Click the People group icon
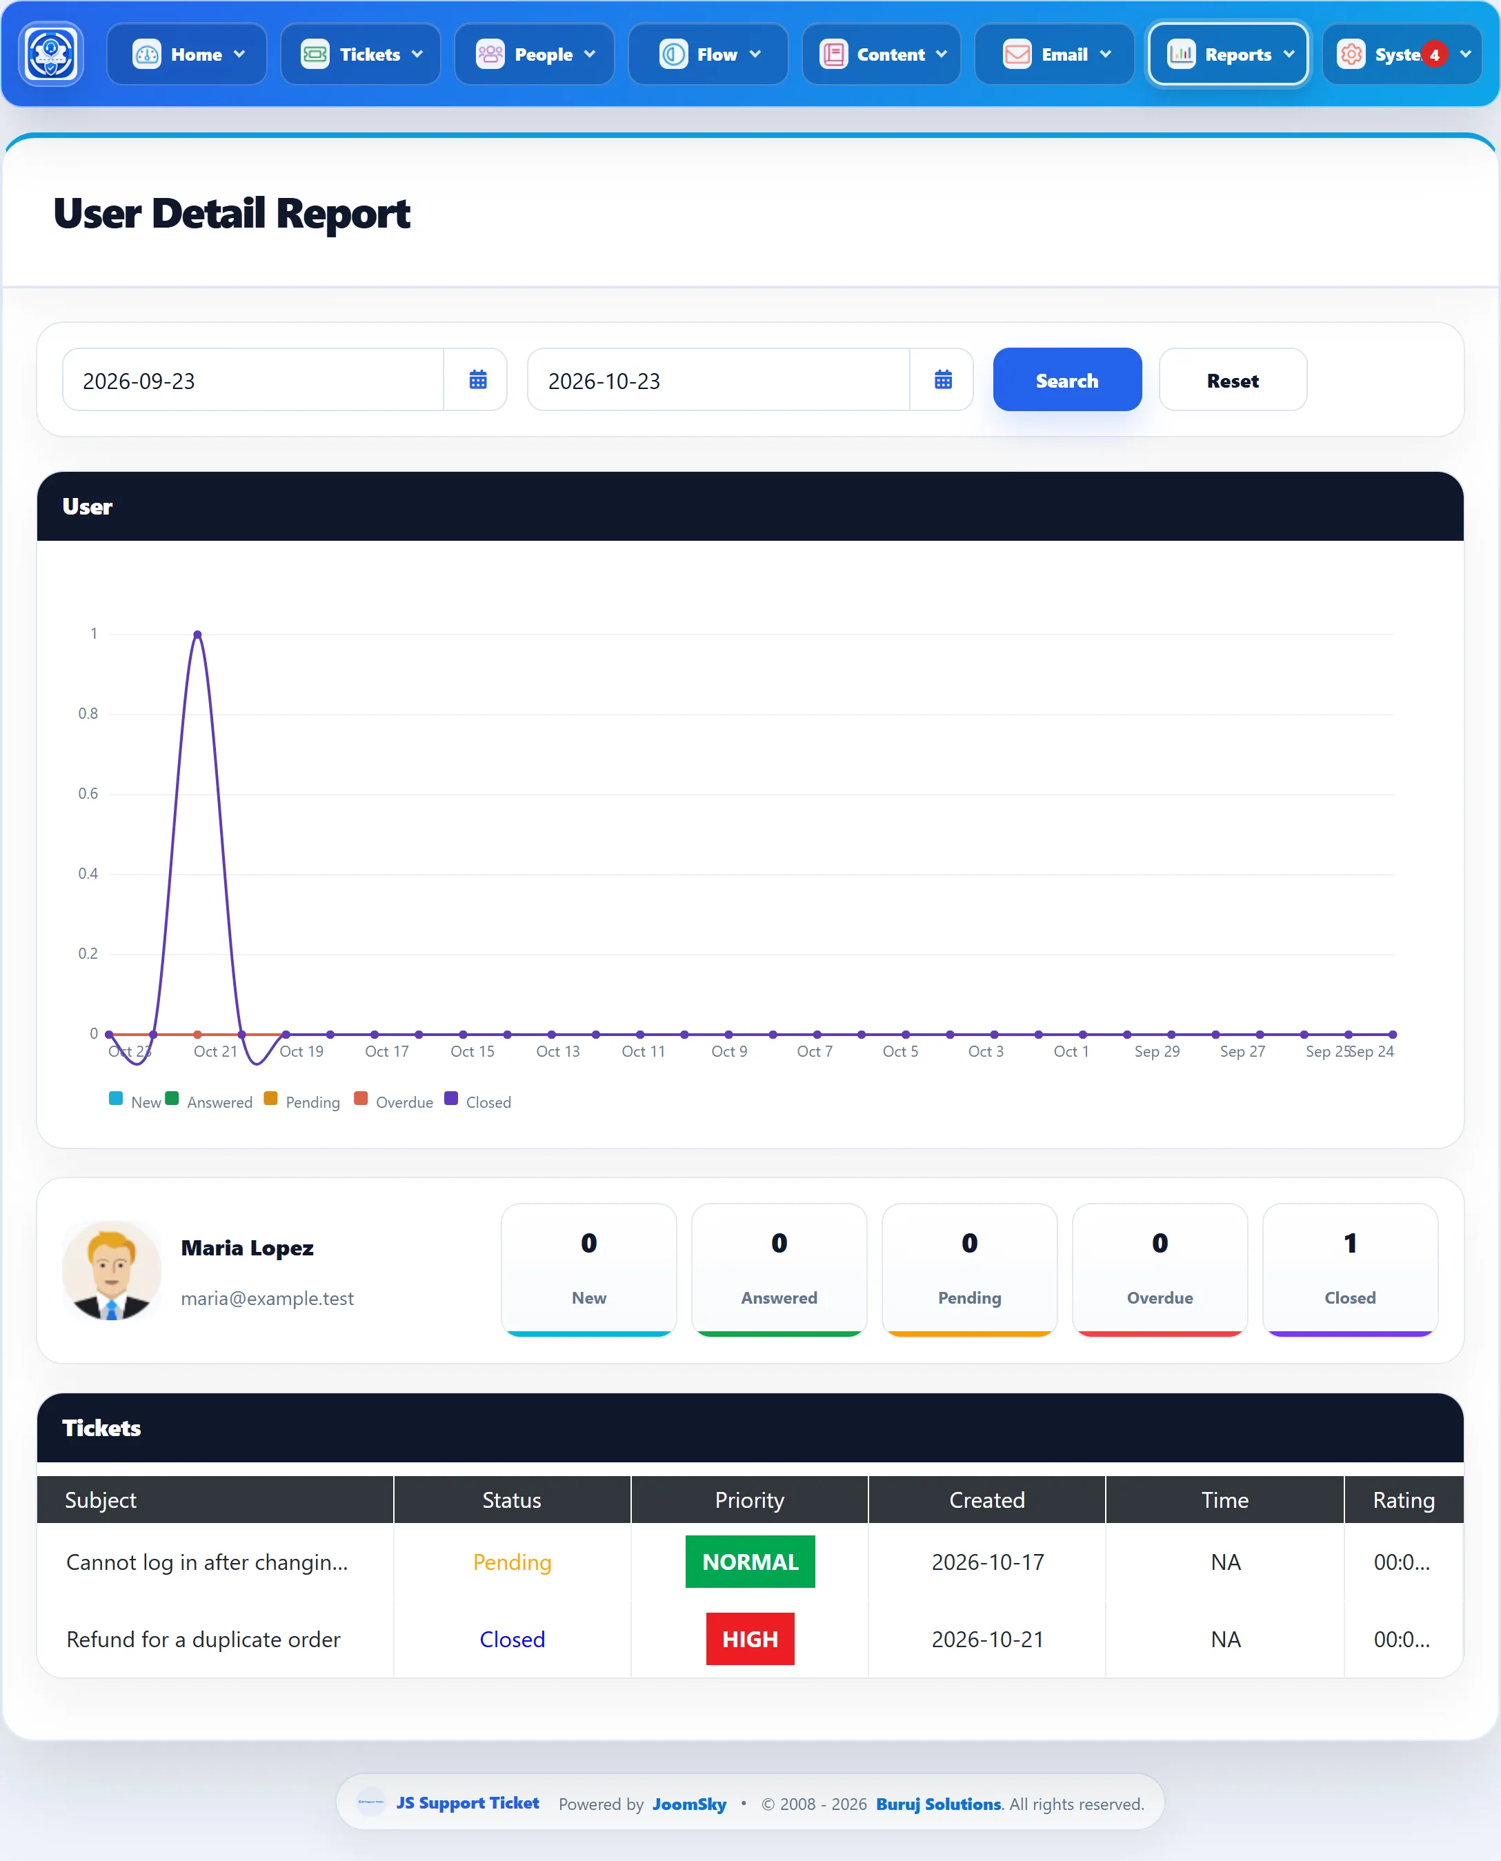Image resolution: width=1501 pixels, height=1861 pixels. pos(490,54)
